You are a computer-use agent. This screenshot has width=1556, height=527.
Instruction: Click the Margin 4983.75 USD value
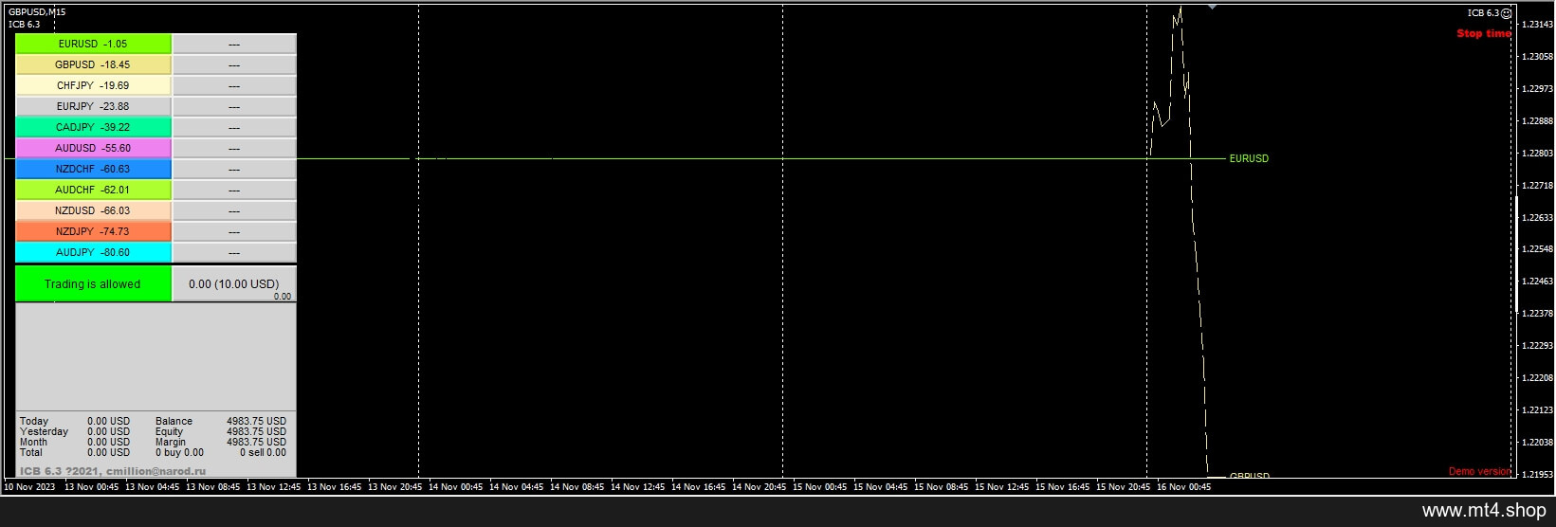[x=256, y=442]
